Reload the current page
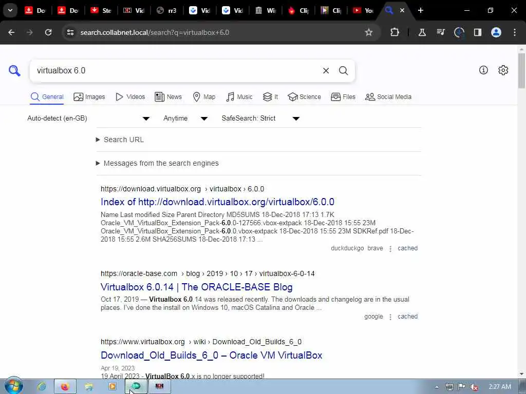Viewport: 526px width, 394px height. coord(48,32)
